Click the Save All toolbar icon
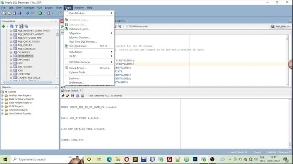 pyautogui.click(x=19, y=13)
